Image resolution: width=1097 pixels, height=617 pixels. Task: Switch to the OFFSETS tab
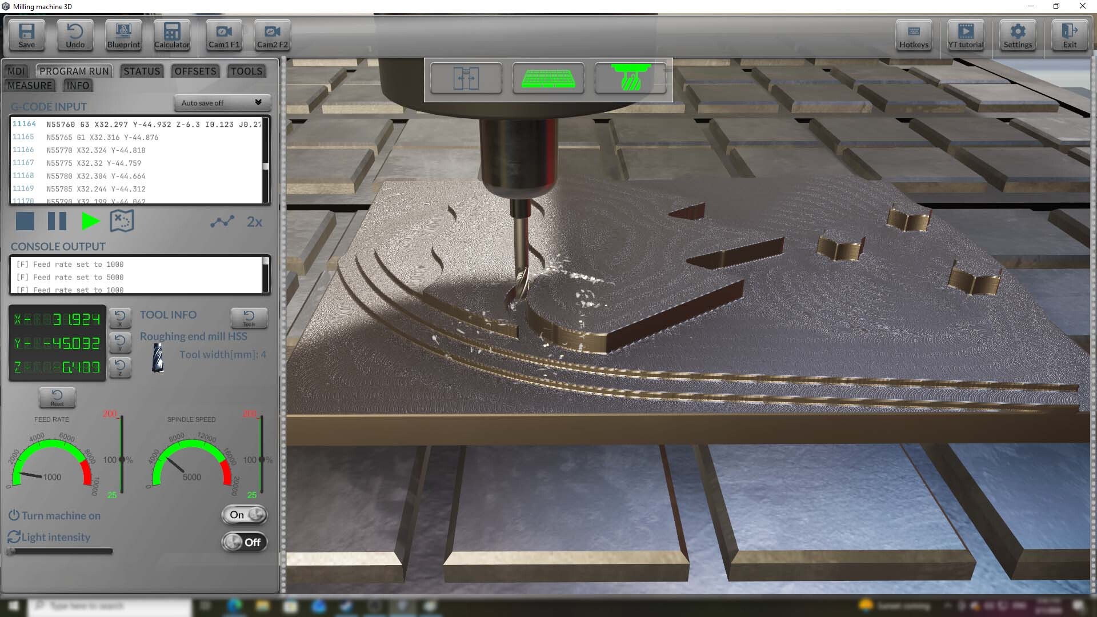pos(195,71)
